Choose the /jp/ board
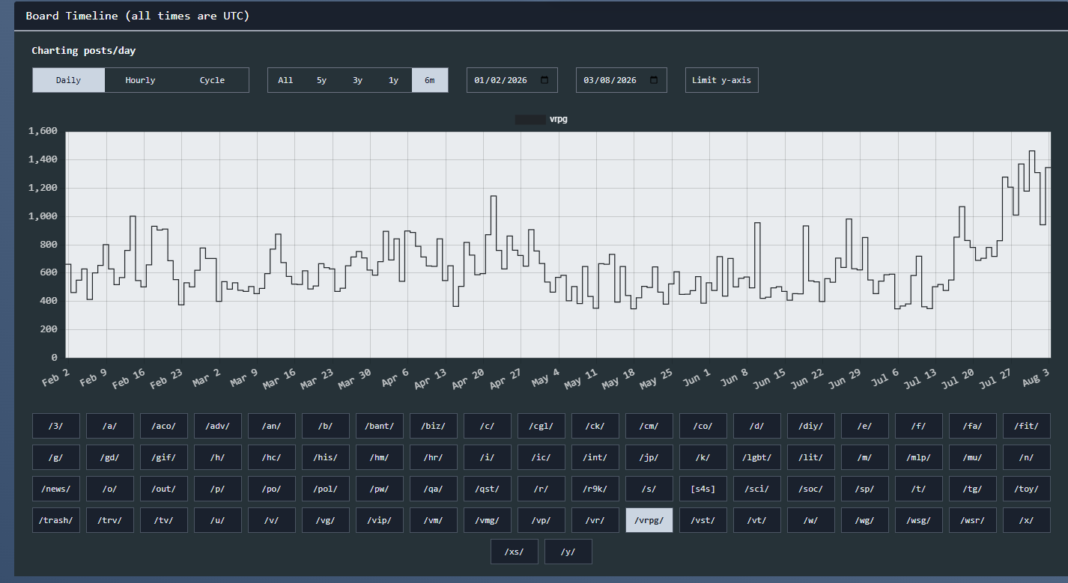 coord(649,457)
